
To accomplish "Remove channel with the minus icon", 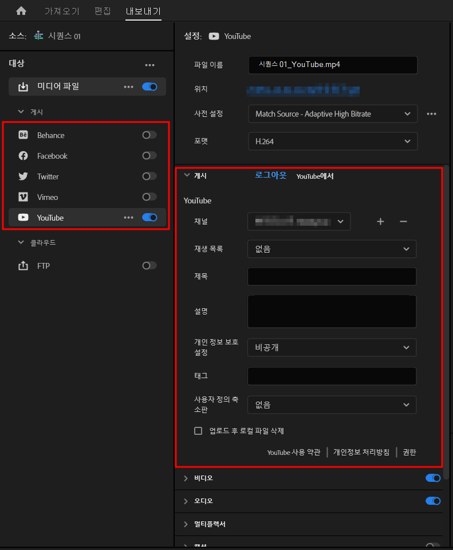I will point(403,221).
